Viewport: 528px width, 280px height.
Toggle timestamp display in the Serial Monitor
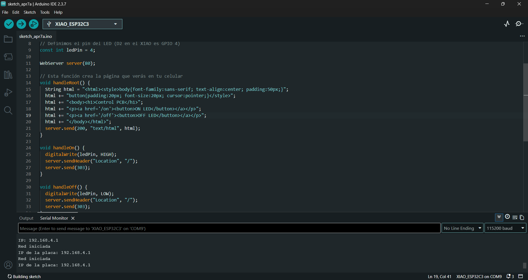pos(507,217)
